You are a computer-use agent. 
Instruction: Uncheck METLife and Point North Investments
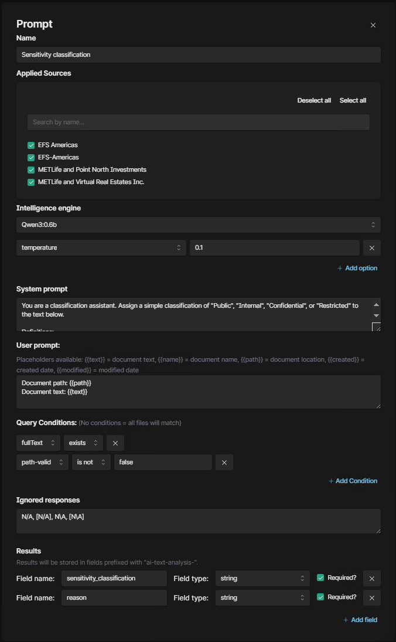pos(31,170)
